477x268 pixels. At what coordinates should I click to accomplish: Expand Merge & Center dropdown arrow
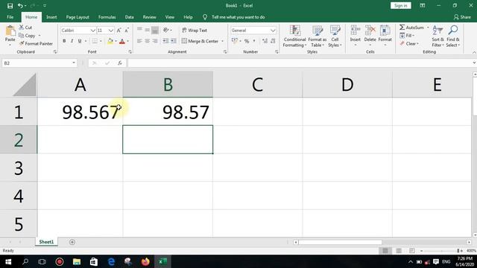[222, 41]
